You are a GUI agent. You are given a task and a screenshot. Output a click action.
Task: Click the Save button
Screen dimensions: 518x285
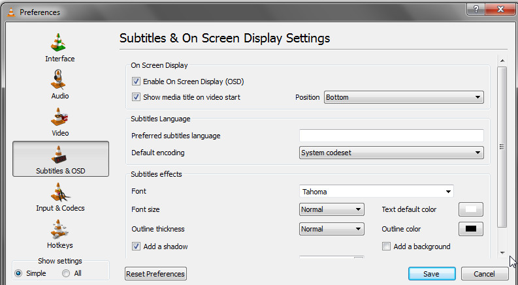(431, 273)
